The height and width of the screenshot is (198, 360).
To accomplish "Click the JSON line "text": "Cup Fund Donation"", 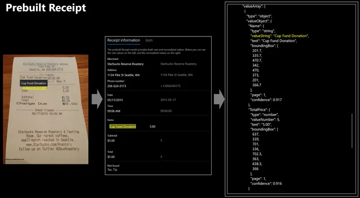I will (x=274, y=41).
